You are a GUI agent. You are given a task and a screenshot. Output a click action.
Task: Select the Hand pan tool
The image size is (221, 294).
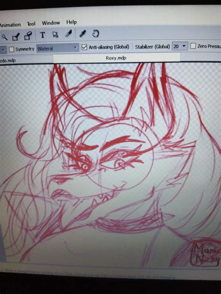[96, 33]
